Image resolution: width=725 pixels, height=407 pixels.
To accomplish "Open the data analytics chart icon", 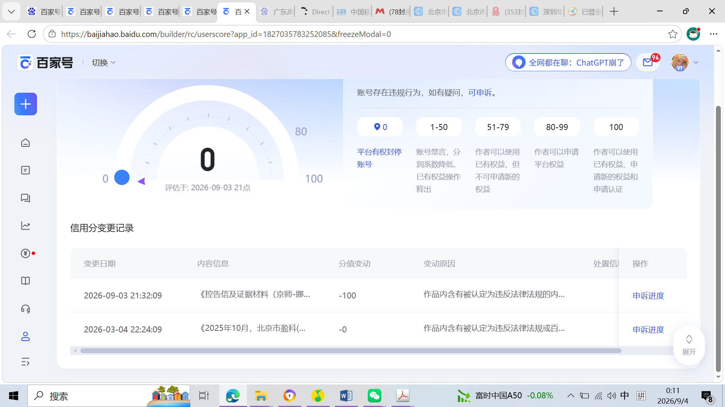I will pos(25,226).
